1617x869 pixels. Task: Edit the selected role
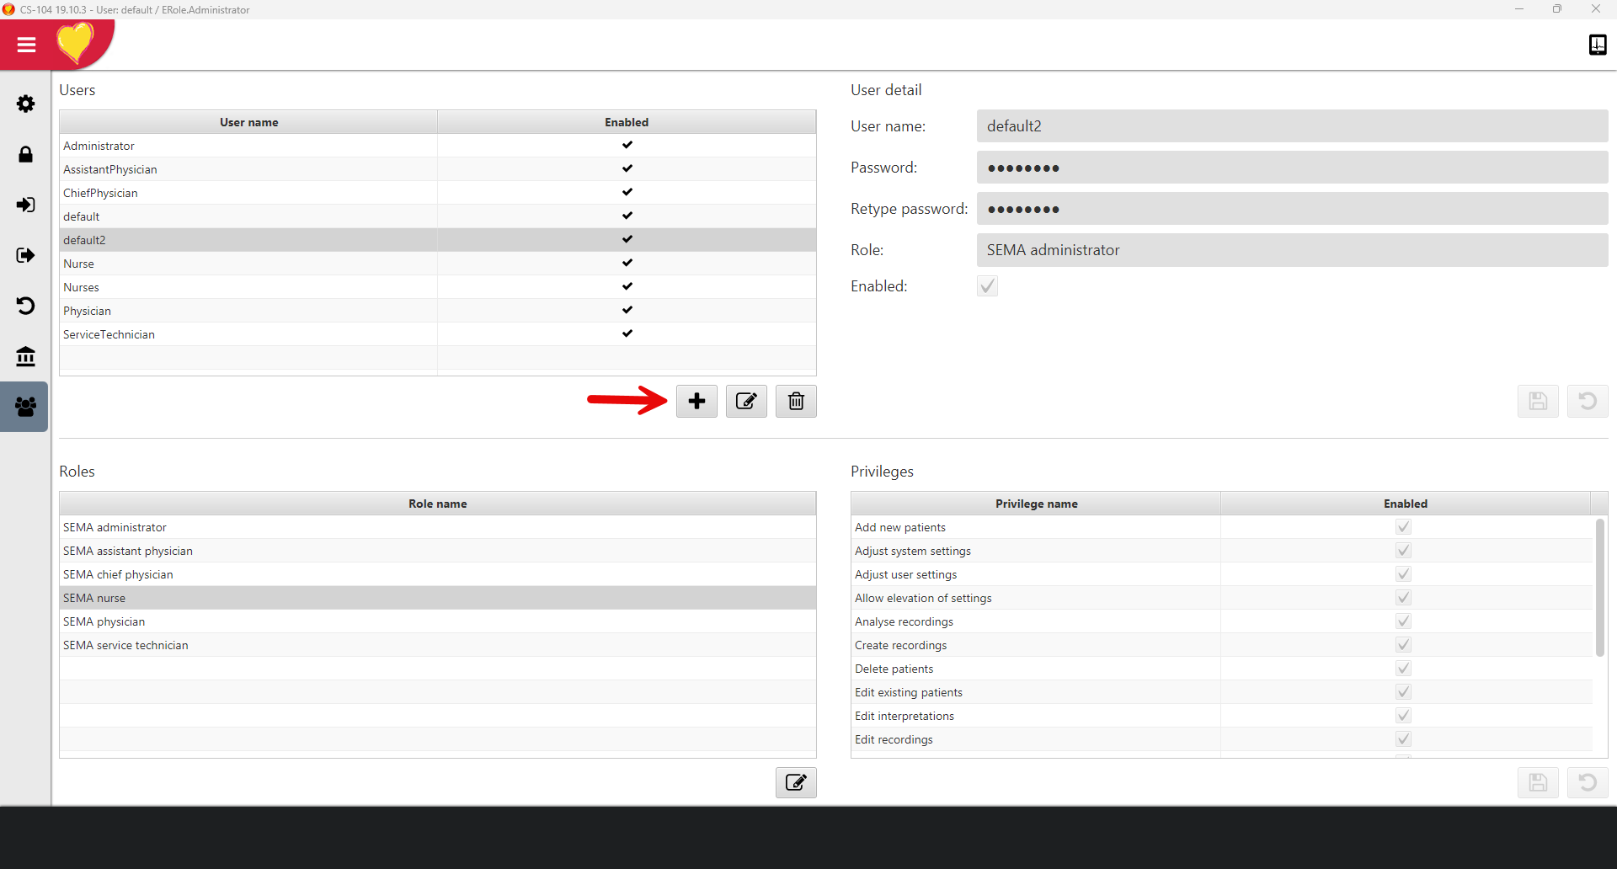click(x=796, y=783)
